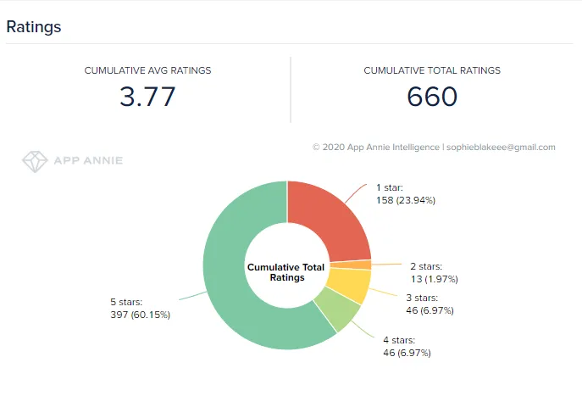582x407 pixels.
Task: Click the 3.77 average rating value
Action: [147, 97]
